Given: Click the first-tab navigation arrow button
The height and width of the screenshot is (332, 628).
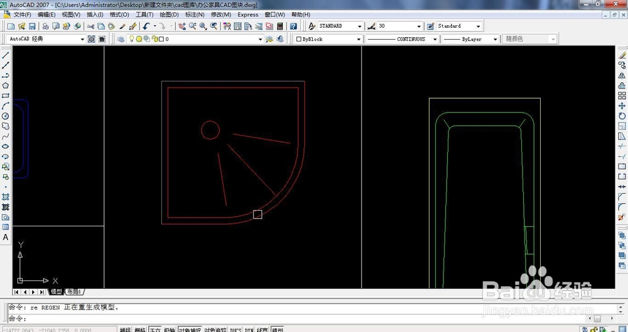Looking at the screenshot, I should [x=17, y=292].
